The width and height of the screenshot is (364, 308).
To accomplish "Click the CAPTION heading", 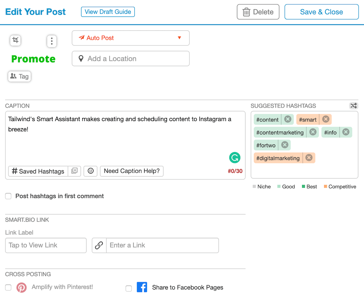I will 17,106.
